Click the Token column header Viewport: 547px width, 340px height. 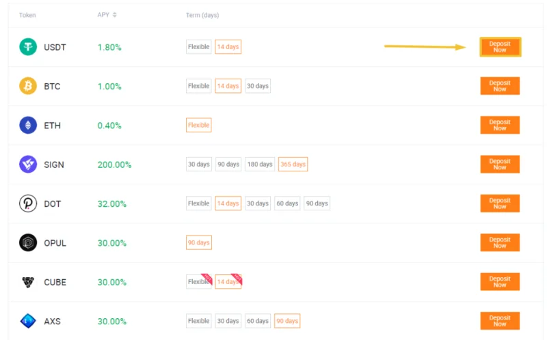pos(27,15)
